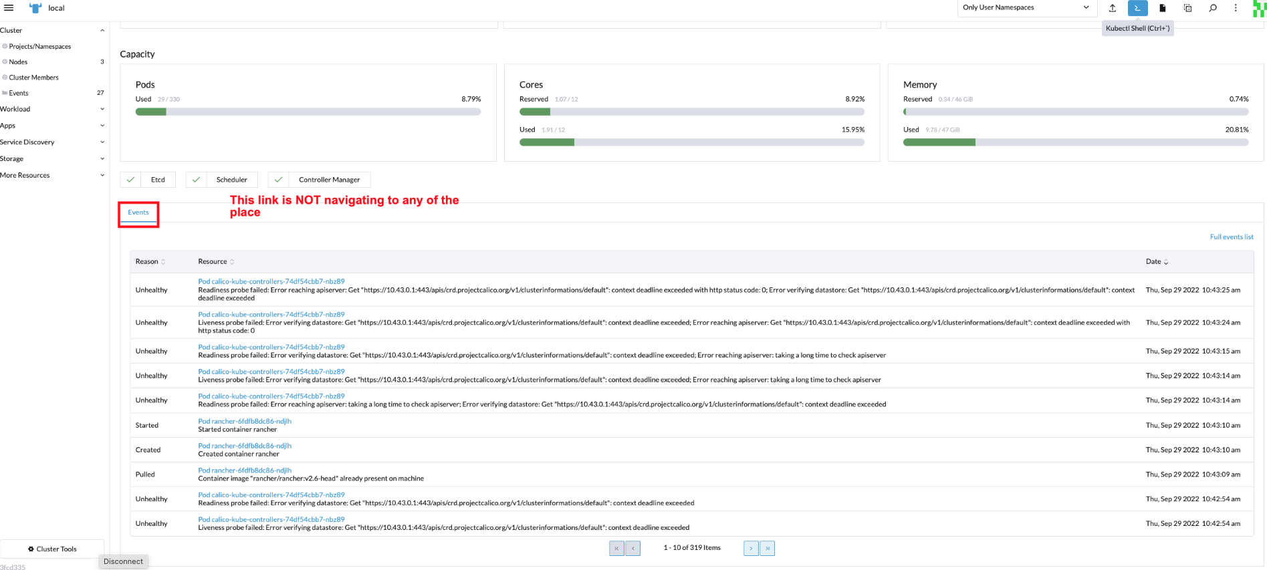The width and height of the screenshot is (1267, 570).
Task: Click the Import YAML upload icon
Action: click(1113, 8)
